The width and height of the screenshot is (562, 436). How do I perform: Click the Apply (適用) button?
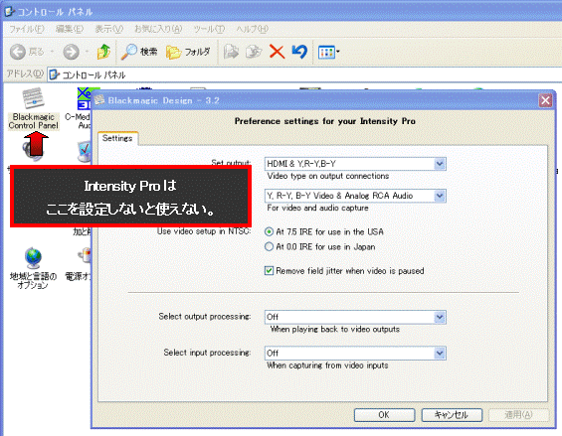pyautogui.click(x=518, y=415)
